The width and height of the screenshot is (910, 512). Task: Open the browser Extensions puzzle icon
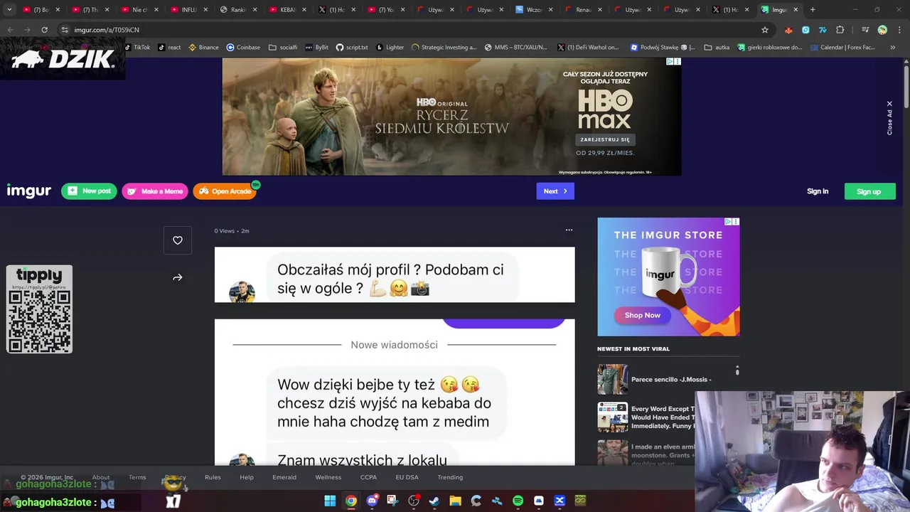click(x=840, y=30)
